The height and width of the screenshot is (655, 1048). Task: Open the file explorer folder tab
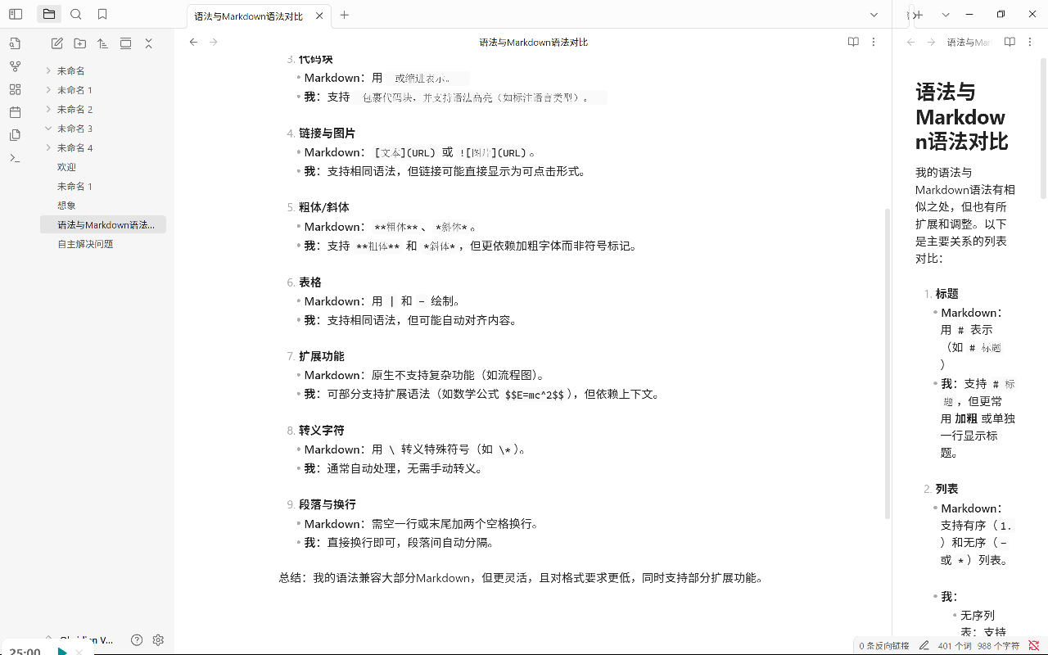pos(49,15)
